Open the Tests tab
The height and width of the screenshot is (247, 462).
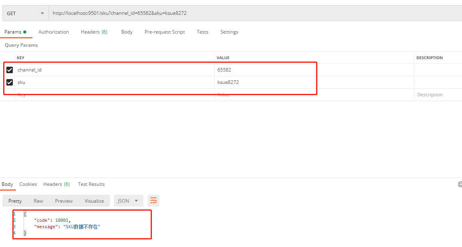(x=202, y=32)
